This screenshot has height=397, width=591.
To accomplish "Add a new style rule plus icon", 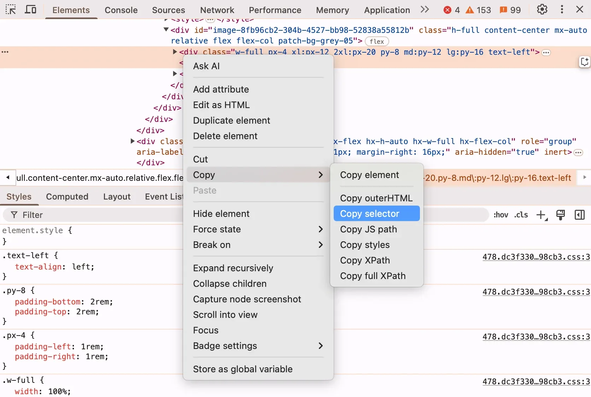I will pos(541,215).
